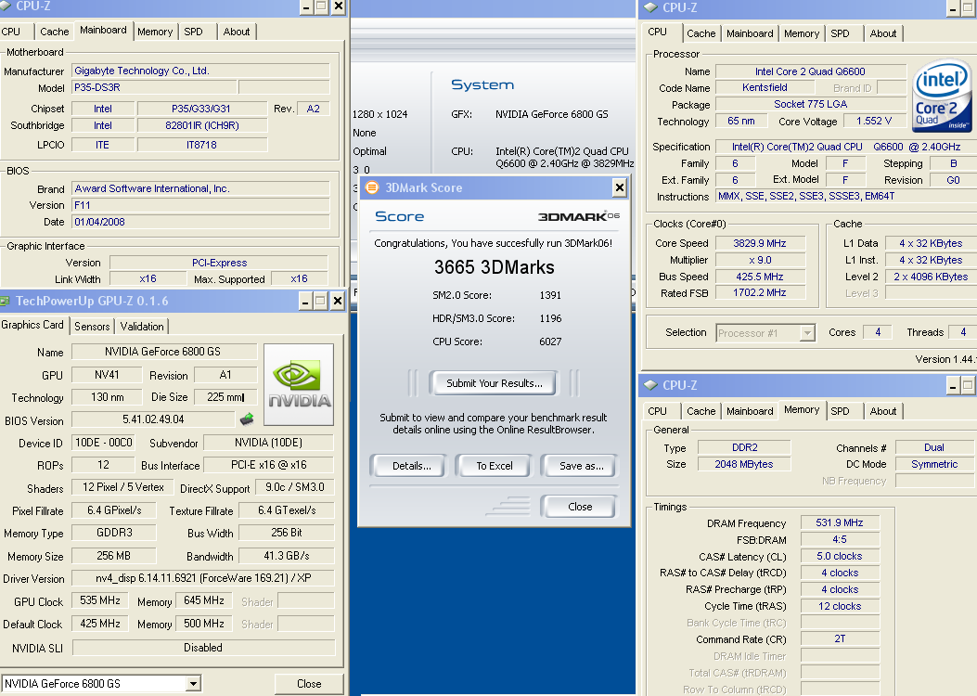Open the Cache tab in Mainboard CPU-Z window

click(54, 32)
